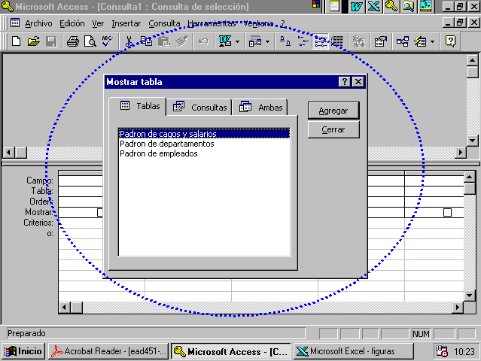
Task: Click the Format Painter brush icon
Action: click(181, 41)
